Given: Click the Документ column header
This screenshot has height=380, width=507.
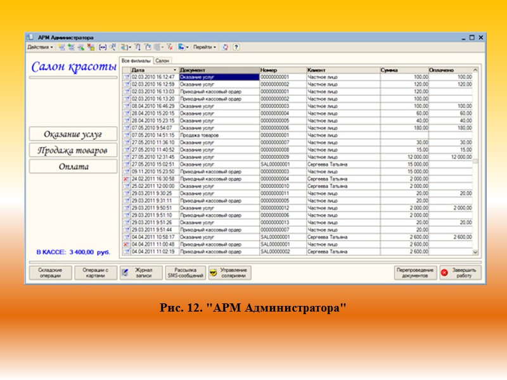Looking at the screenshot, I should [x=219, y=70].
